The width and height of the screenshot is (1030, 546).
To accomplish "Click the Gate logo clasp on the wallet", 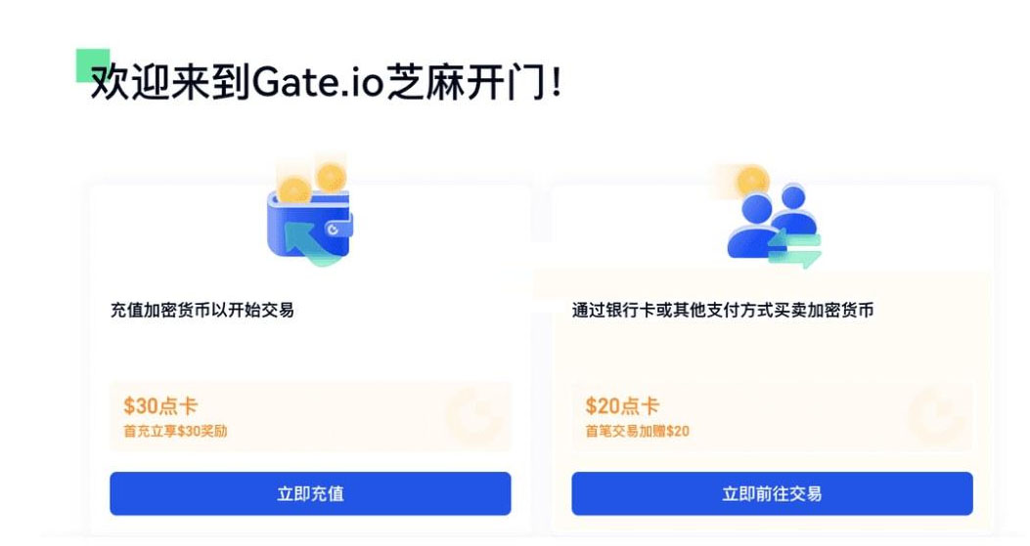I will [x=333, y=229].
